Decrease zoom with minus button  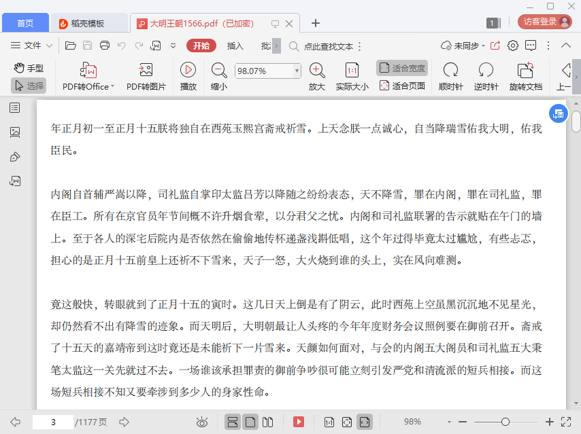(463, 422)
